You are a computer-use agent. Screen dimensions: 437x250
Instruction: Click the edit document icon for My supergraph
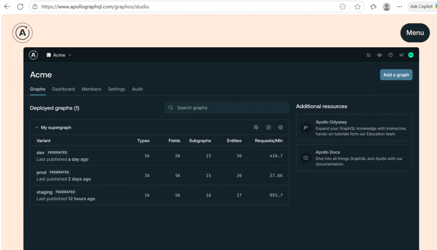tap(257, 127)
